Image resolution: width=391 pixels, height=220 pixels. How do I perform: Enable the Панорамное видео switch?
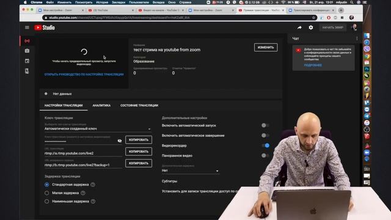pyautogui.click(x=265, y=155)
